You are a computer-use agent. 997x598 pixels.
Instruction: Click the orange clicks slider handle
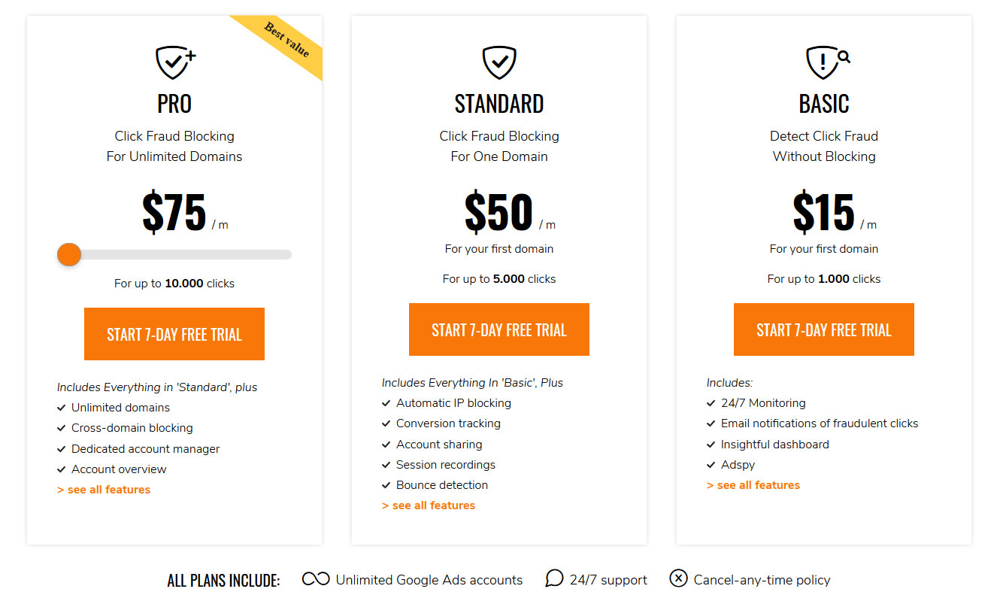pyautogui.click(x=69, y=254)
